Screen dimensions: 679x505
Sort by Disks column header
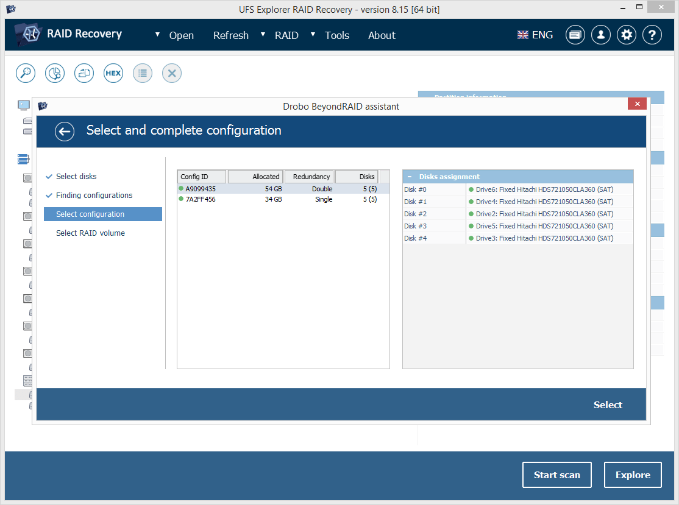tap(357, 177)
